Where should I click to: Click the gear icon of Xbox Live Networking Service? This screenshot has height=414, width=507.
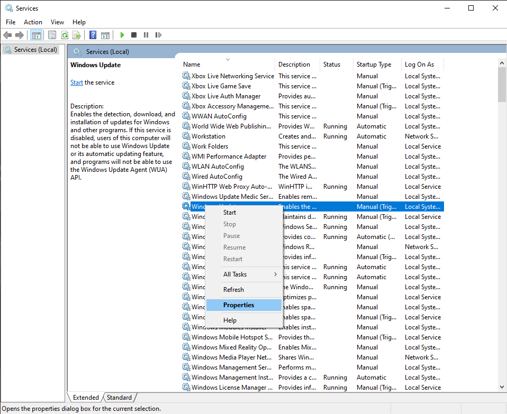coord(186,76)
